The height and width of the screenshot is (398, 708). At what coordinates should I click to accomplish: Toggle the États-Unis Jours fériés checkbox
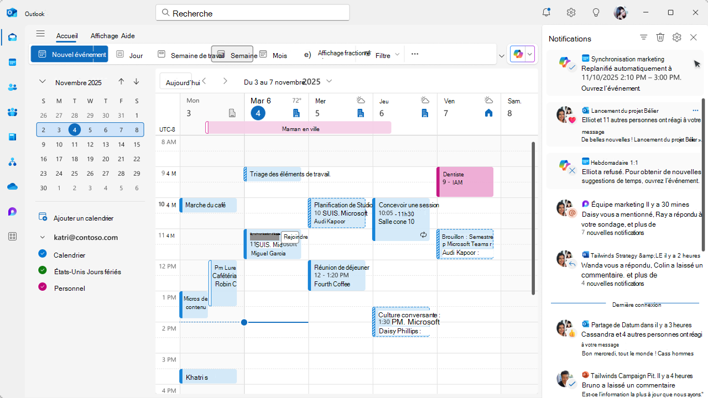[x=43, y=270]
